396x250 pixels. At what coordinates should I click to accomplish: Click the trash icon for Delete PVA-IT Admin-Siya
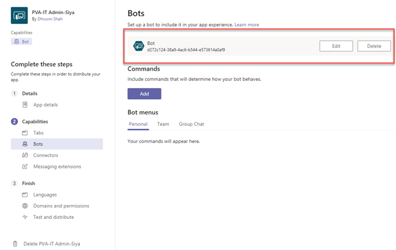click(15, 244)
